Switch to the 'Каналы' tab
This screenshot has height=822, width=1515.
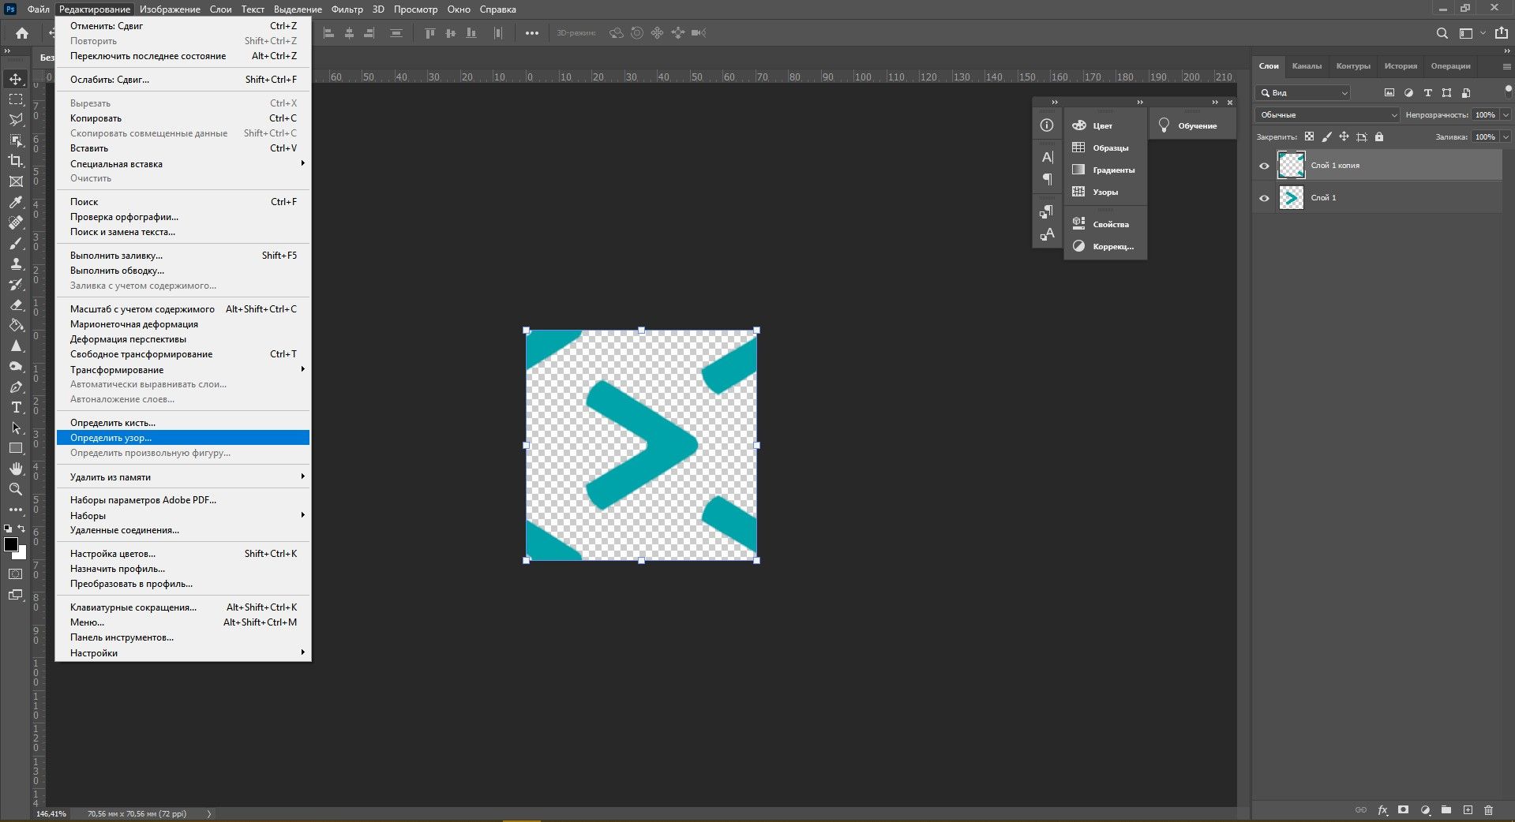tap(1306, 66)
